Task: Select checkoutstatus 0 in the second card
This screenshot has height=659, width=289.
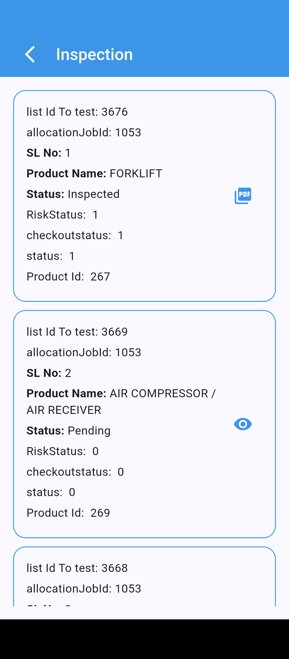Action: pos(75,472)
